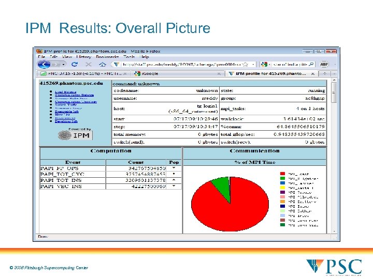
Task: Click the site favicon in the address bar
Action: 117,64
